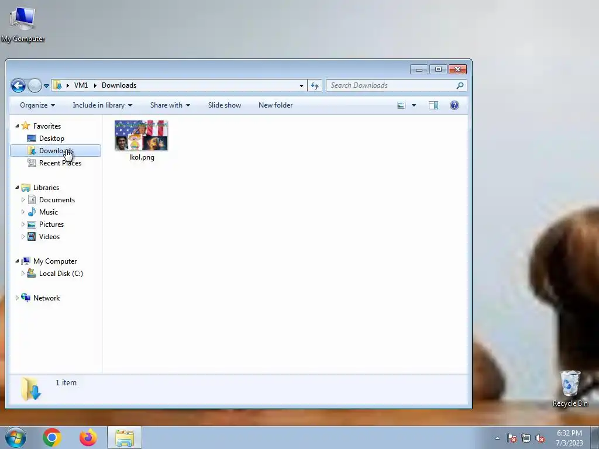The width and height of the screenshot is (599, 449).
Task: Select Libraries in navigation pane
Action: click(x=46, y=188)
